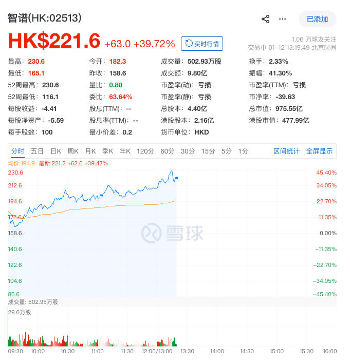Click the 全屏显示 fullscreen link
This screenshot has height=363, width=350.
point(319,151)
